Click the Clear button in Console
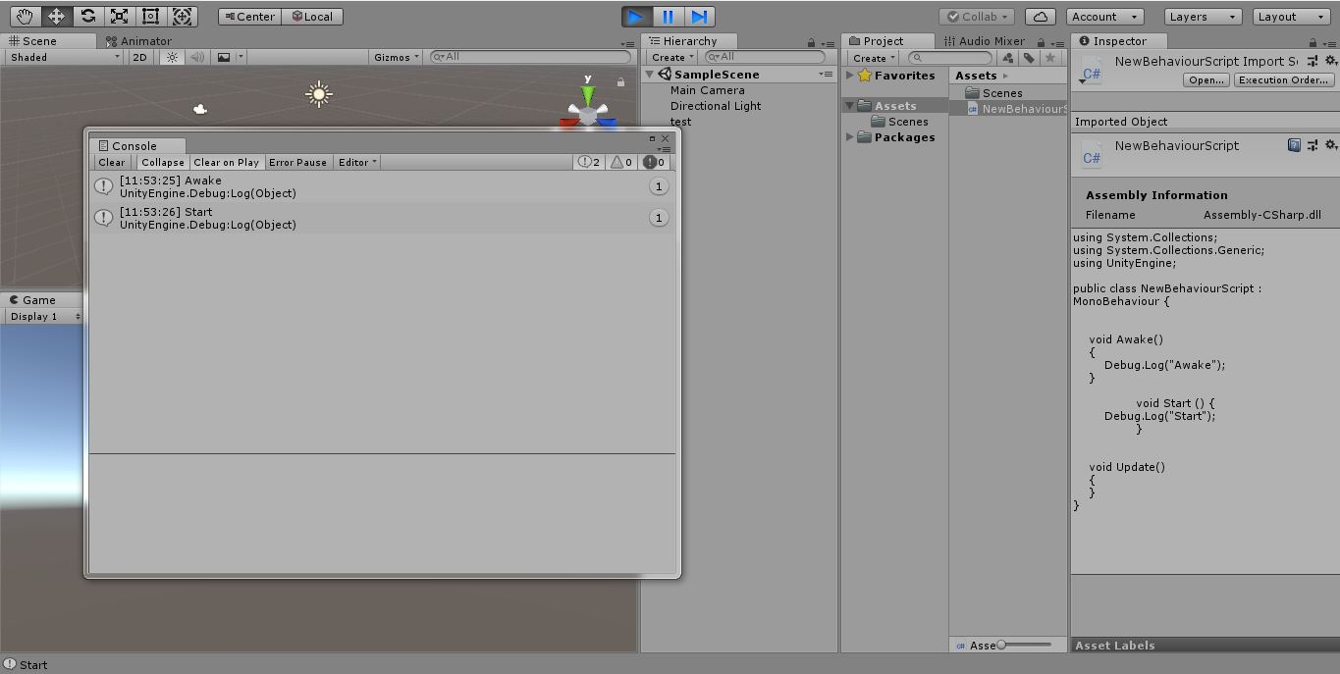 [x=112, y=162]
